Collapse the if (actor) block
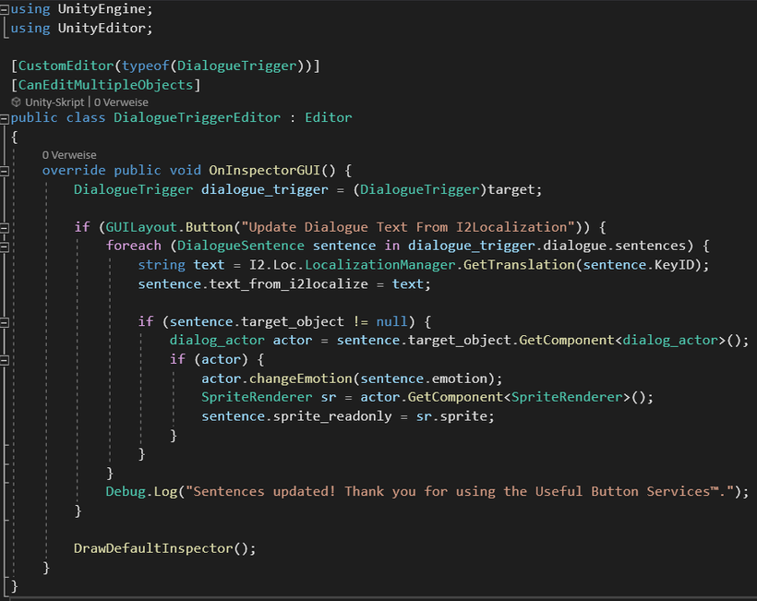Viewport: 757px width, 601px height. 5,360
